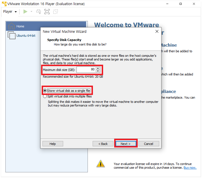Viewport: 202px width, 178px height.
Task: Open the Player menu
Action: pos(10,12)
